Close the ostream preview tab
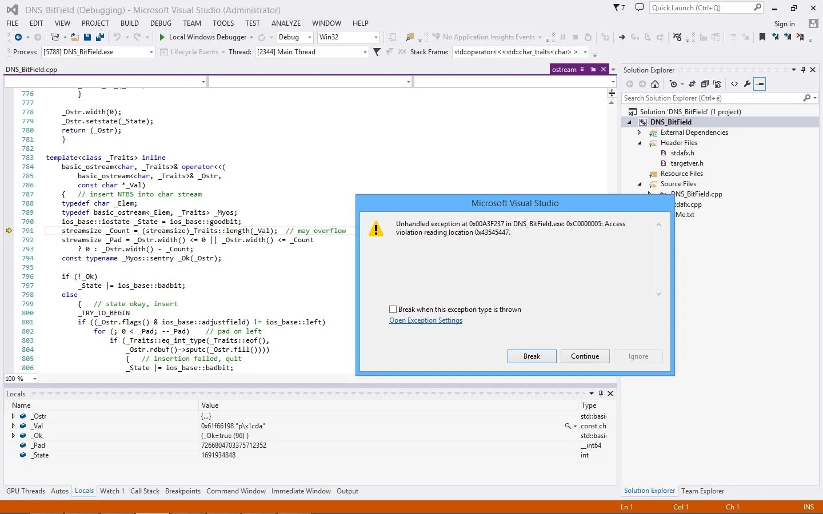This screenshot has width=823, height=514. [604, 69]
